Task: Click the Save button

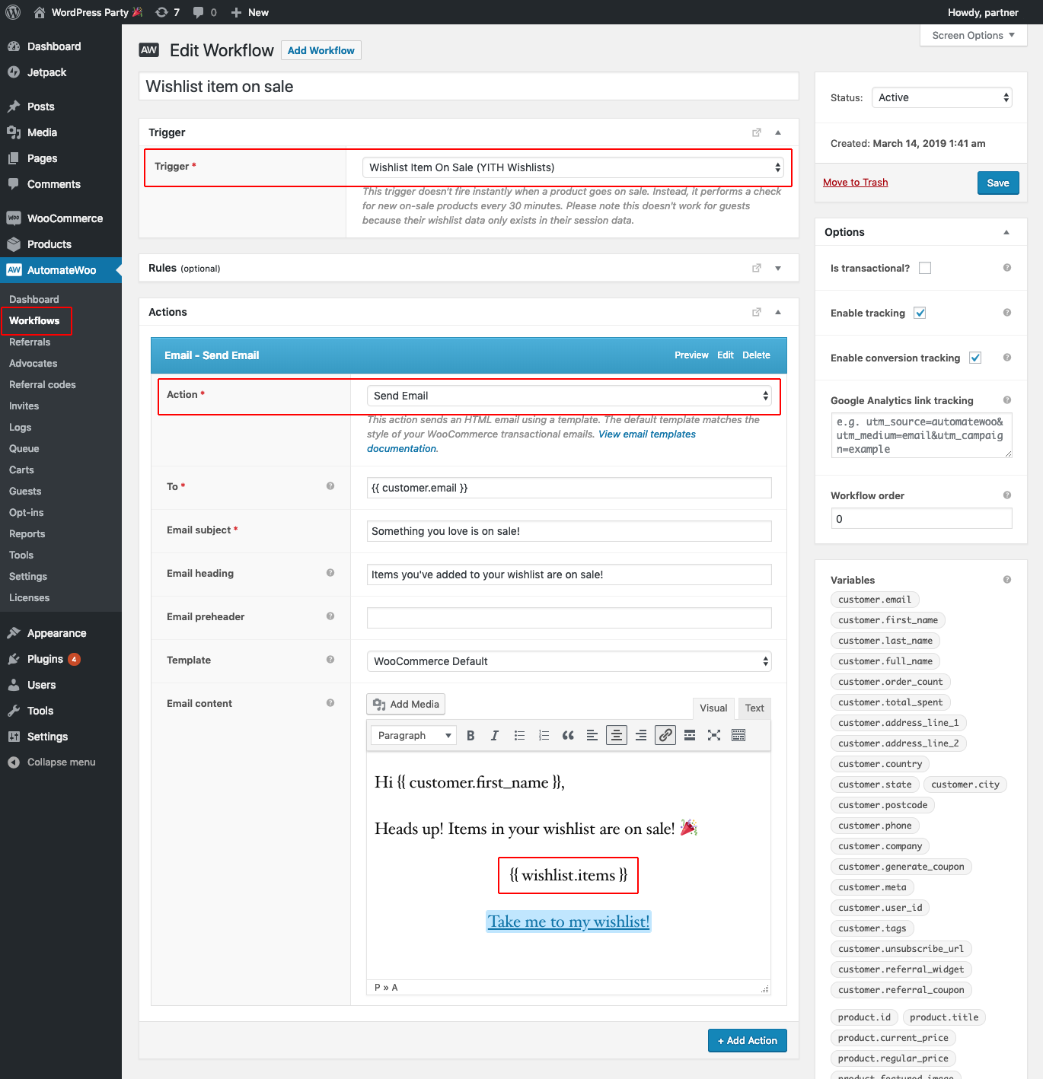Action: click(998, 183)
